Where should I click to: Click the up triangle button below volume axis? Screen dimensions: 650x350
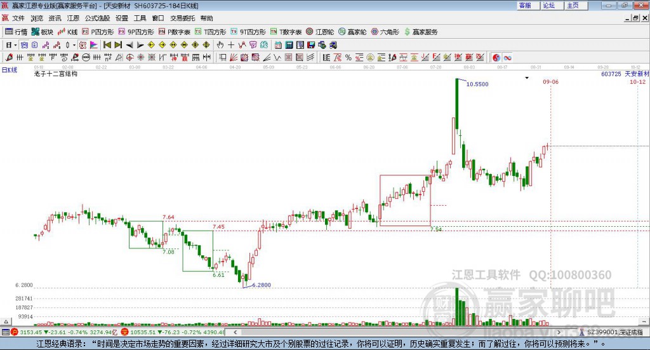point(6,321)
